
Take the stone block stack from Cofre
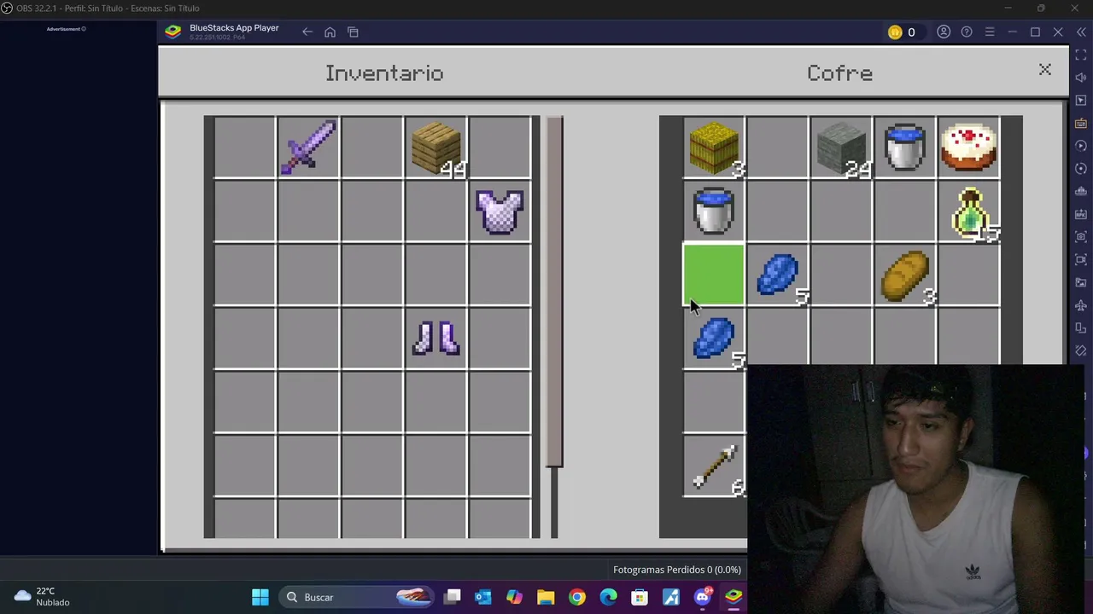[842, 148]
